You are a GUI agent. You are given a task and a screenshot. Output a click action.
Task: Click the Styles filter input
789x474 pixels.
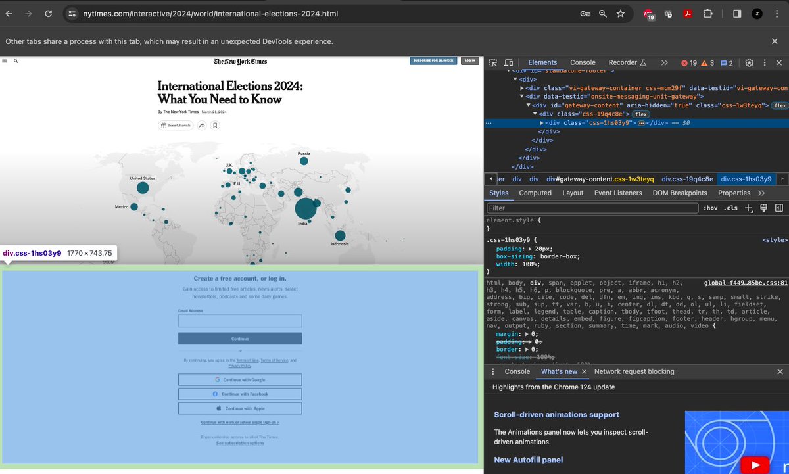tap(592, 208)
